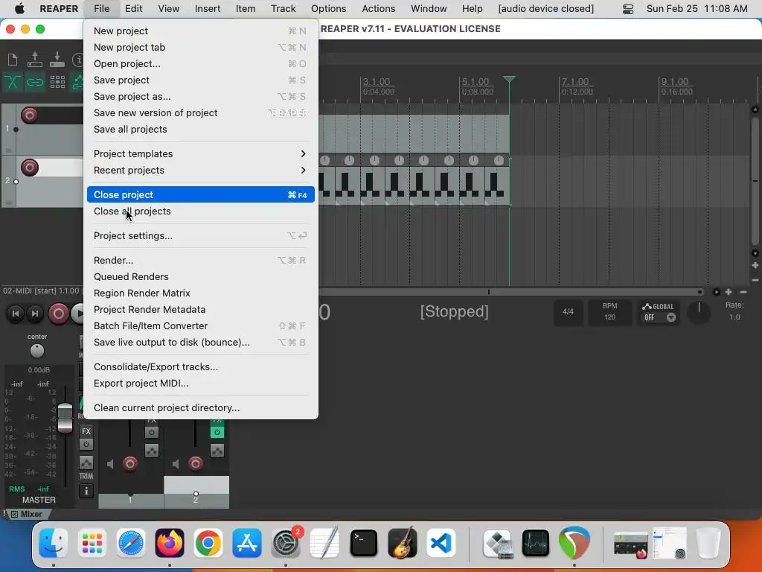Viewport: 762px width, 572px height.
Task: Toggle the grid lines toolbar button
Action: [x=57, y=82]
